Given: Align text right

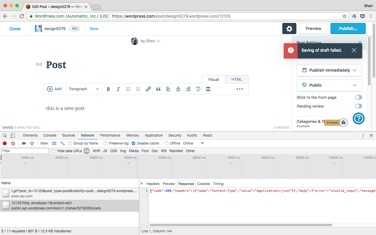Looking at the screenshot, I should click(188, 89).
